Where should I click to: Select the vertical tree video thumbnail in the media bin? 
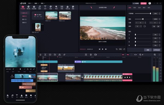pos(38,27)
